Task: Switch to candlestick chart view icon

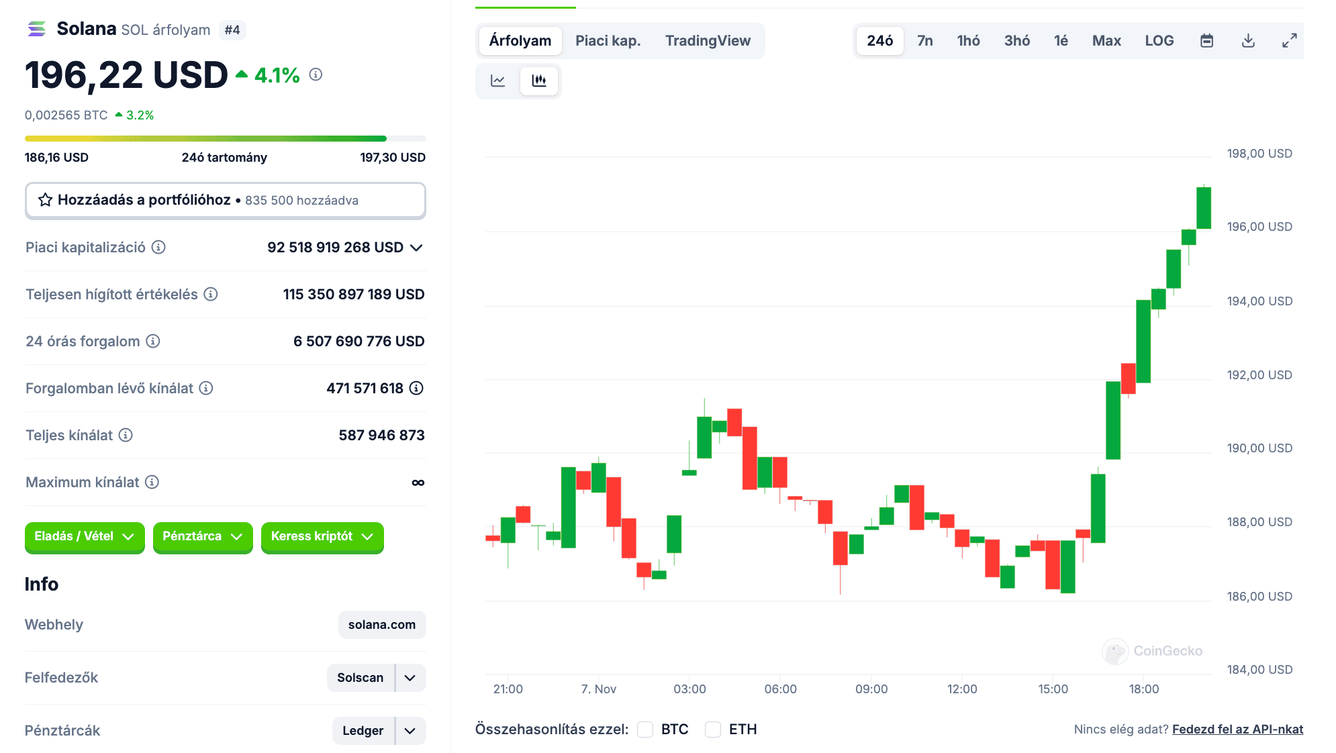Action: click(539, 81)
